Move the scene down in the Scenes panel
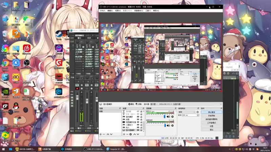The height and width of the screenshot is (152, 271). click(111, 134)
